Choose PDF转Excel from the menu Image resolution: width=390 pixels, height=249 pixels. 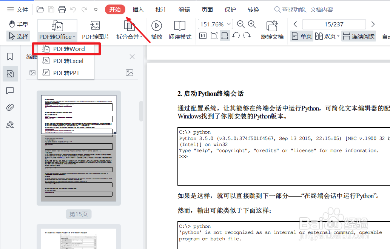[x=66, y=61]
